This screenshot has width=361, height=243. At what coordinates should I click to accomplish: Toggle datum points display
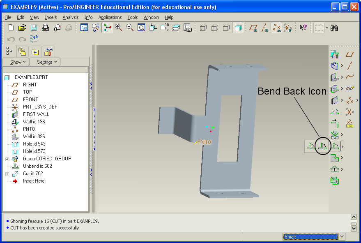276,28
